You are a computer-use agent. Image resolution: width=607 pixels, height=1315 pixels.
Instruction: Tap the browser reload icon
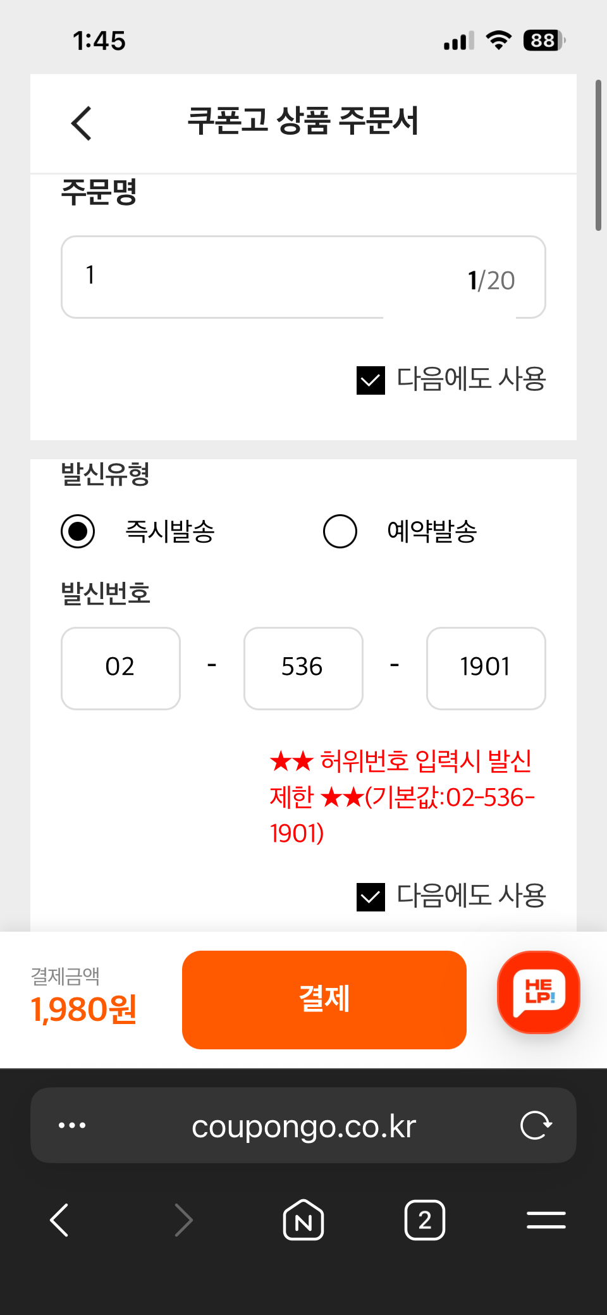click(x=536, y=1125)
